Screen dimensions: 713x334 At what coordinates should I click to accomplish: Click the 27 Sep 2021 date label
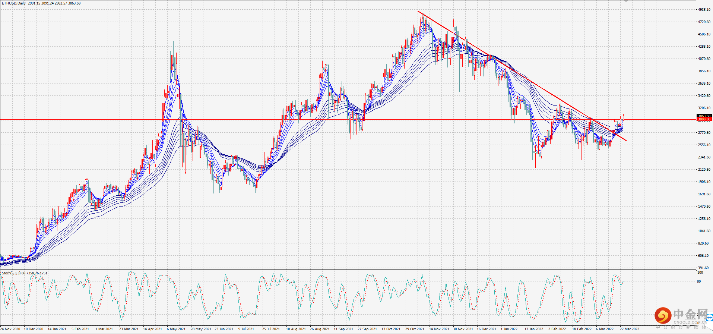tap(367, 329)
